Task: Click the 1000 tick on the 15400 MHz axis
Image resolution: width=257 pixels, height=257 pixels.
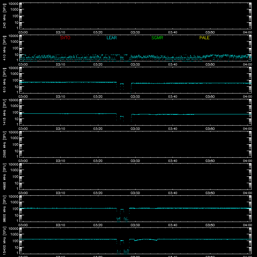Action: pyautogui.click(x=14, y=235)
